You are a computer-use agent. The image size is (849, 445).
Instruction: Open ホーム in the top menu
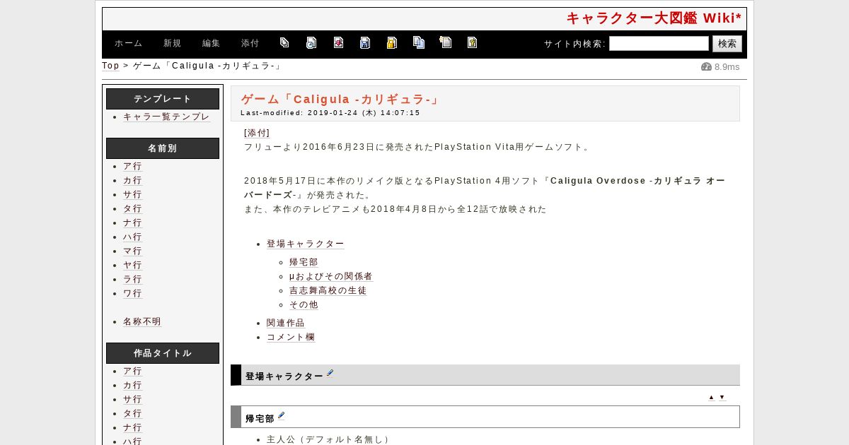(x=129, y=43)
